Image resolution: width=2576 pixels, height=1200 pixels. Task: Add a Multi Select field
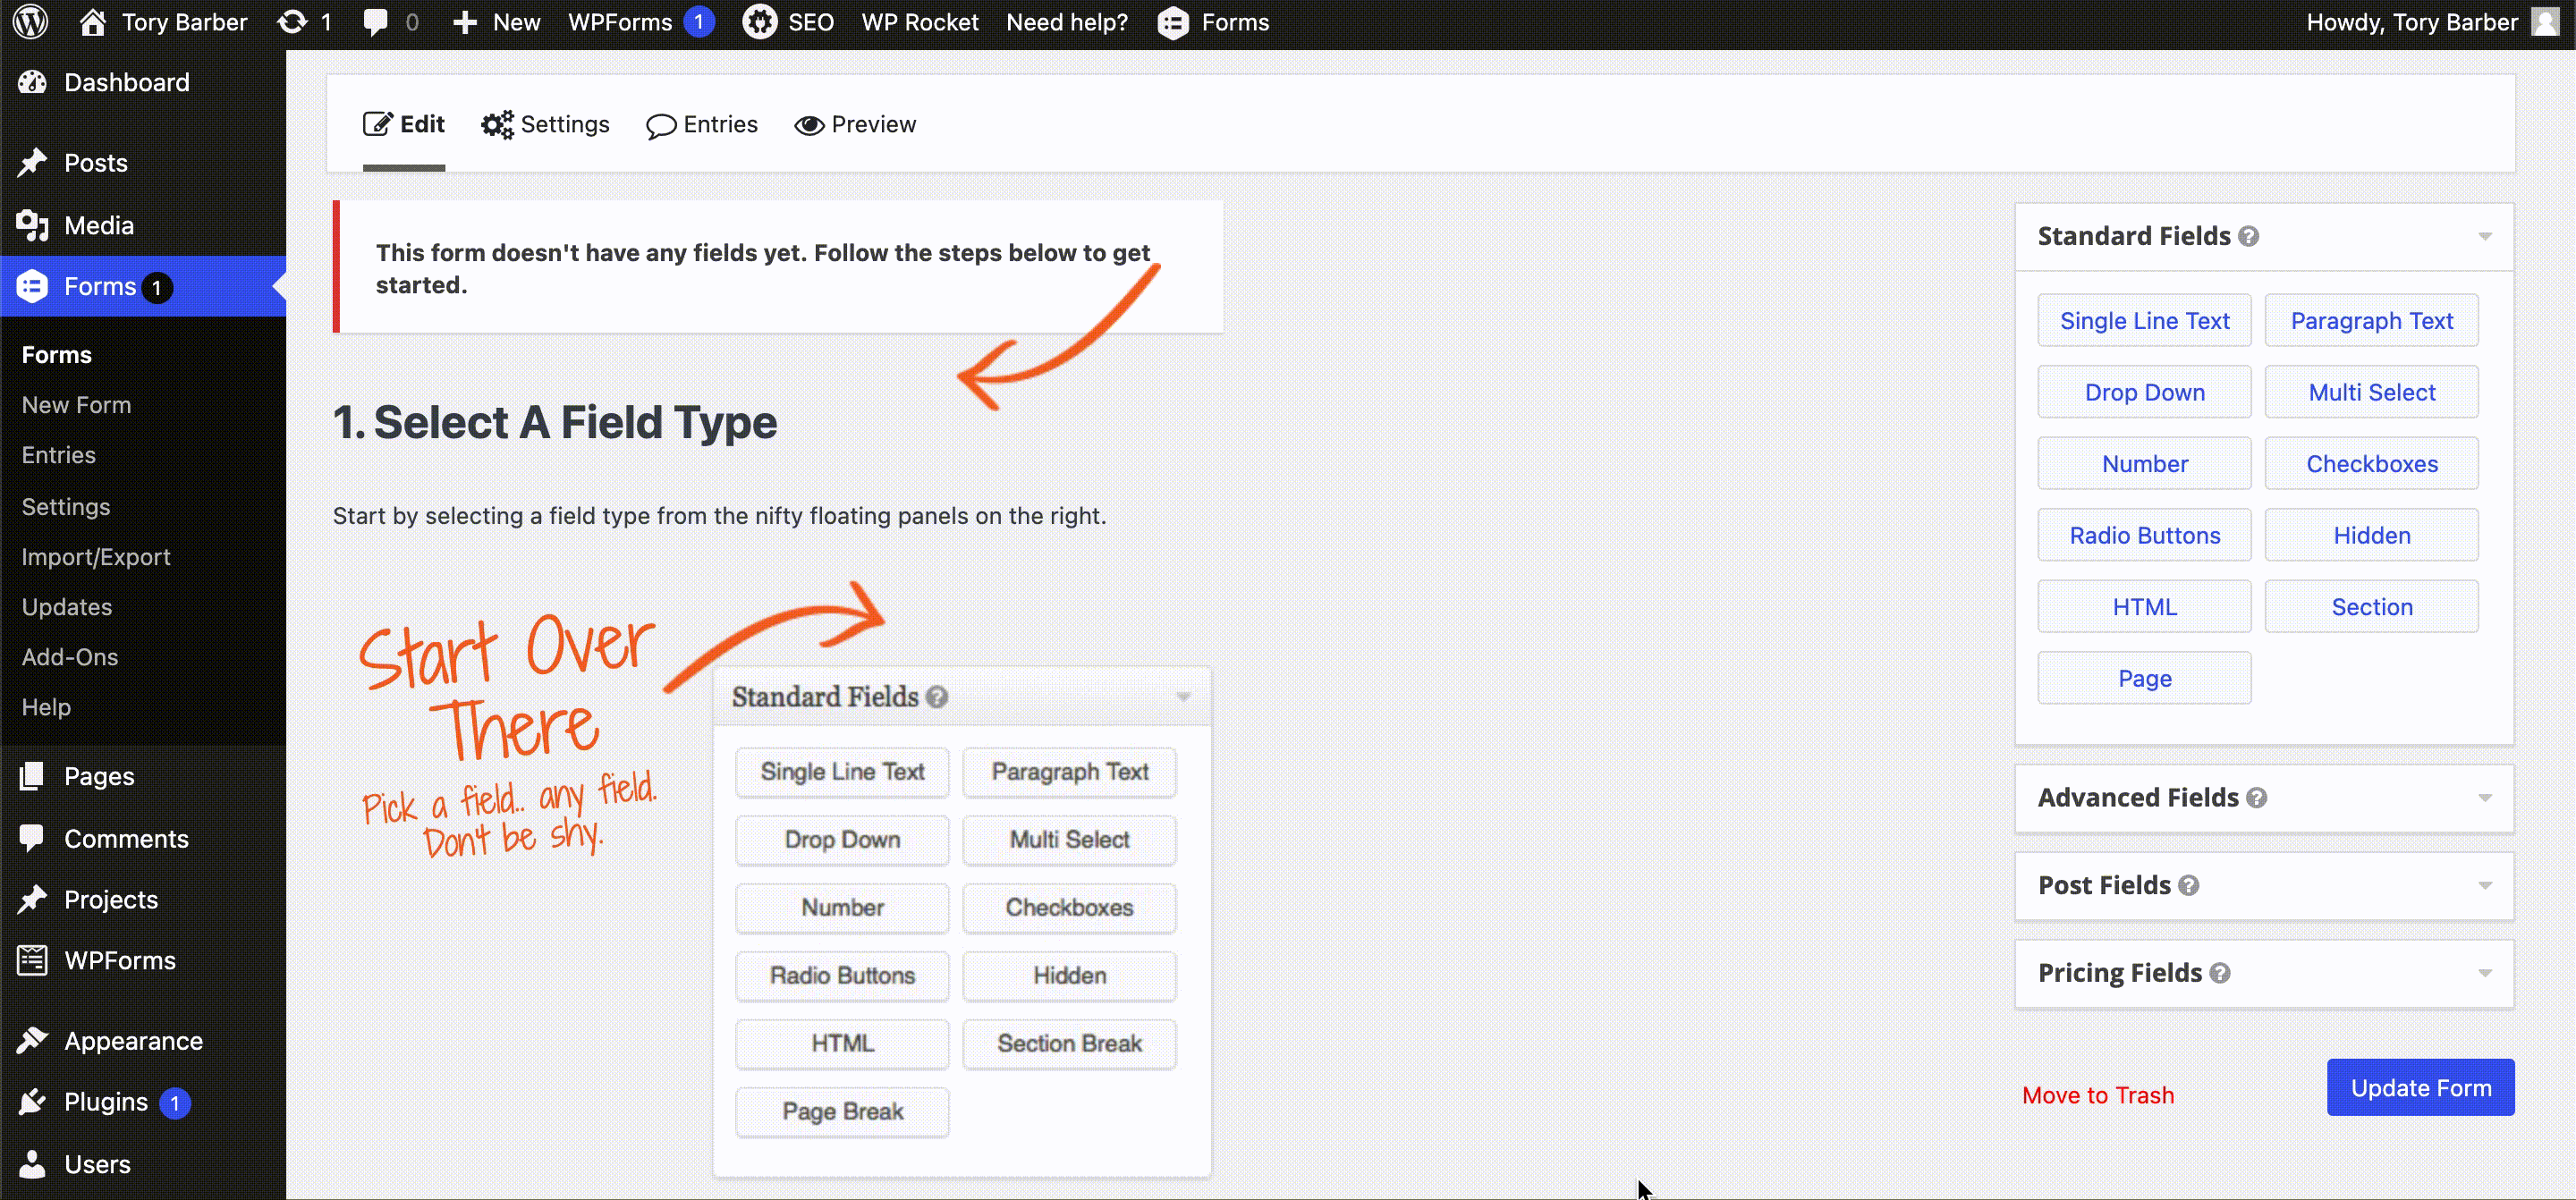click(x=2371, y=392)
